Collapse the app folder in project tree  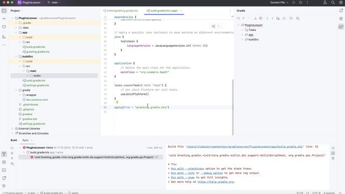click(16, 32)
